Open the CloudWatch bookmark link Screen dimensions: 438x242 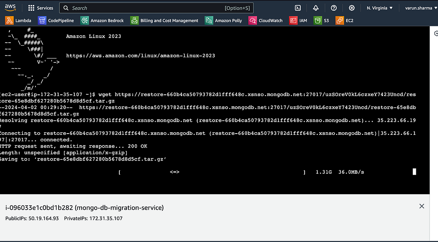pos(270,20)
